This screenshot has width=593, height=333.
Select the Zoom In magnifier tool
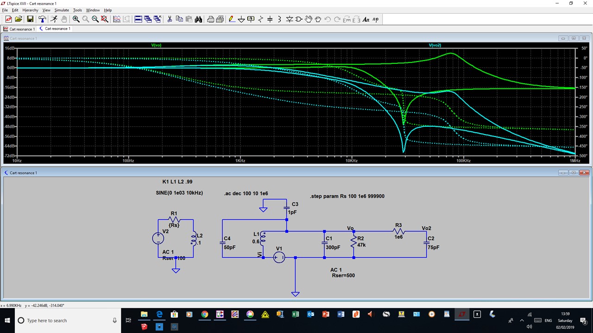click(x=76, y=19)
